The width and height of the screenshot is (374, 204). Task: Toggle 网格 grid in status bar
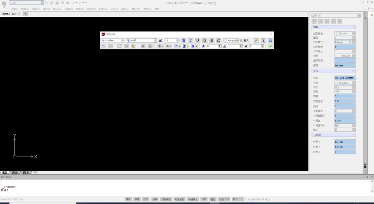pos(137,199)
